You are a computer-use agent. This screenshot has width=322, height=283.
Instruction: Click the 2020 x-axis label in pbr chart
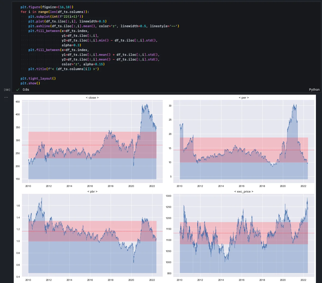pyautogui.click(x=131, y=280)
